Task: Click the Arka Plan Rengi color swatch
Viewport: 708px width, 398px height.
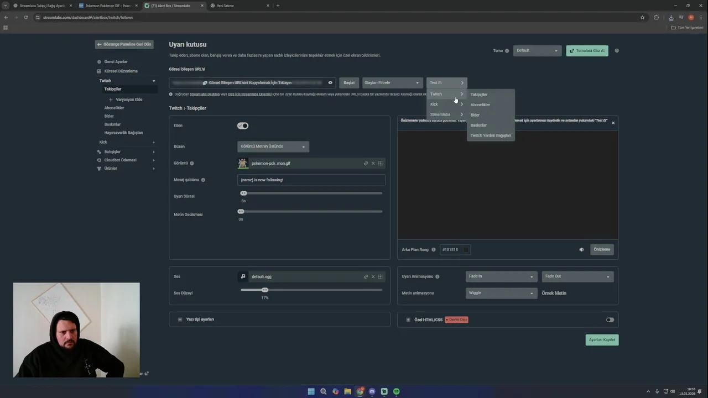Action: 466,250
